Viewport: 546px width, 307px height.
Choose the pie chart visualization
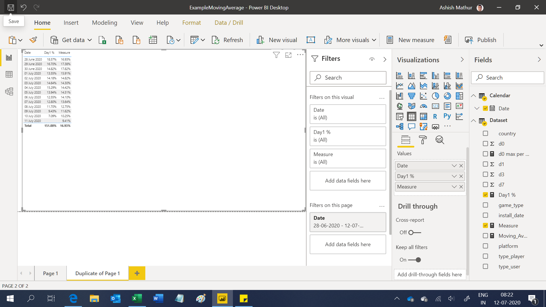pos(435,96)
